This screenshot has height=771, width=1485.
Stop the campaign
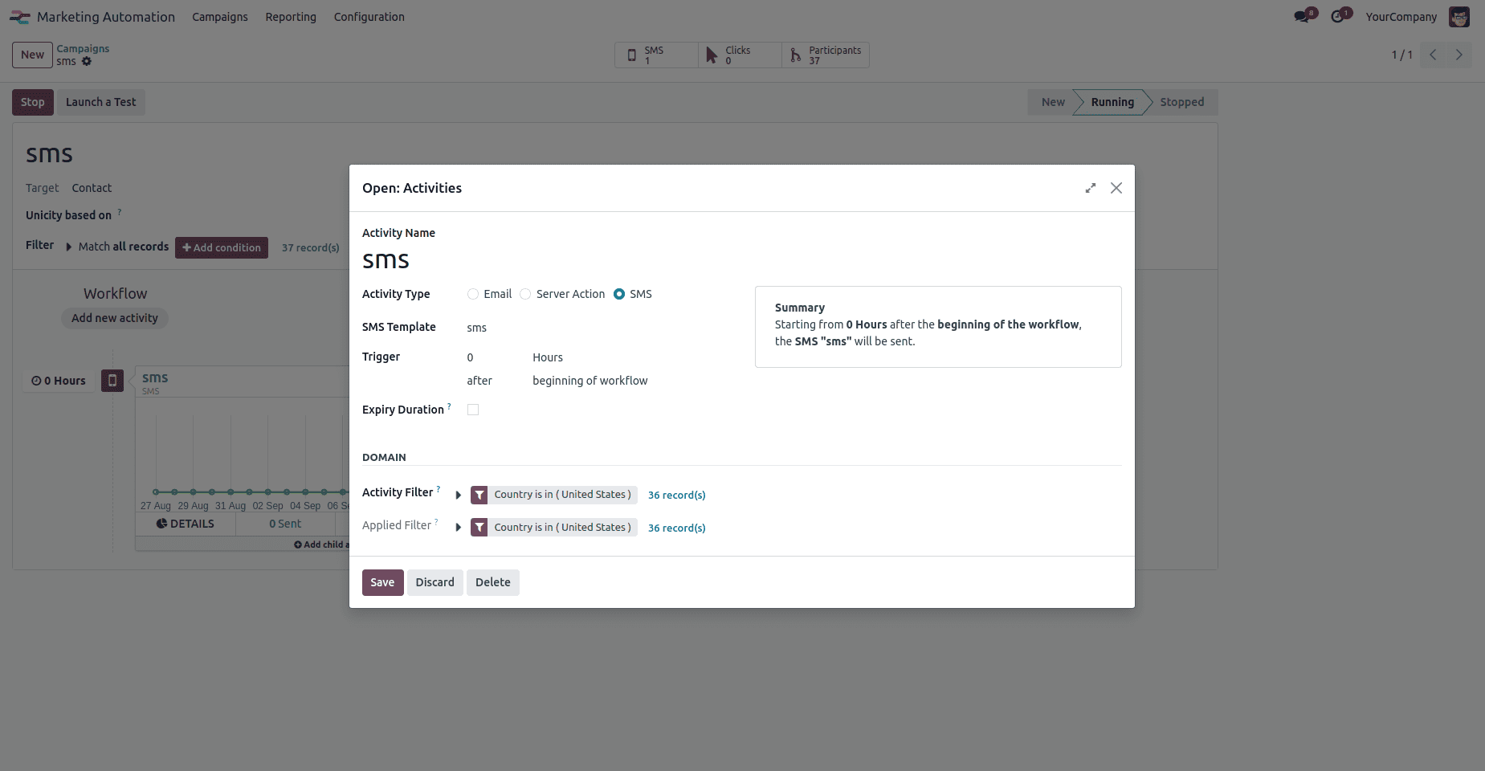[33, 102]
